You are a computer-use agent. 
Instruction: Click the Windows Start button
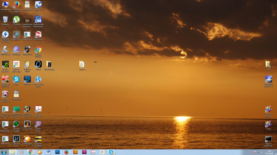(4, 152)
